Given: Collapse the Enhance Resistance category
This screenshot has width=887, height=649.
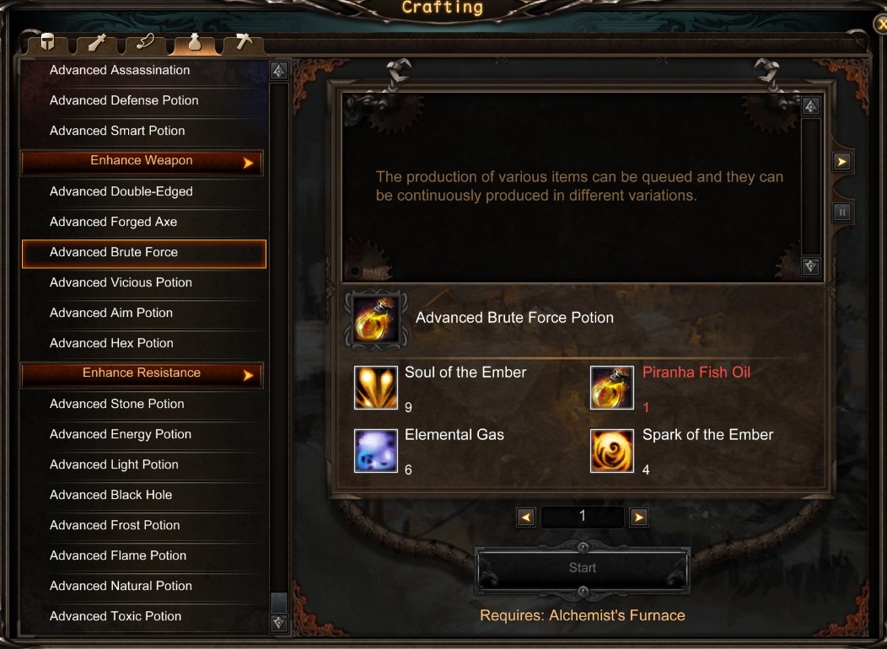Looking at the screenshot, I should (x=142, y=374).
